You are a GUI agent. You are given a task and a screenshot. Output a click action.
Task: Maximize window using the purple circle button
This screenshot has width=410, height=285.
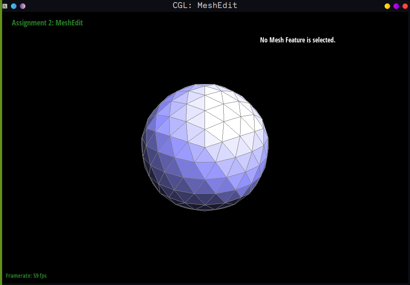[x=396, y=6]
